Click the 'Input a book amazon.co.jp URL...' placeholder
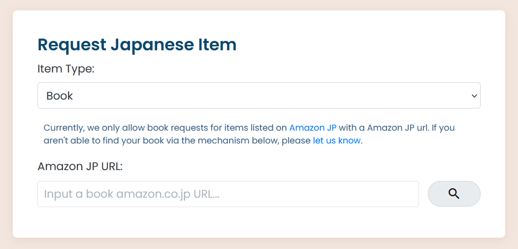The image size is (518, 249). 131,194
